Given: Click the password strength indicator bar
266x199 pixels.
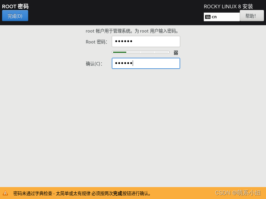Looking at the screenshot, I should pyautogui.click(x=140, y=52).
